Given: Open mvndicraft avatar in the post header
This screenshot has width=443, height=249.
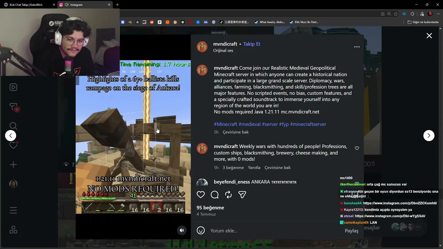Looking at the screenshot, I should pyautogui.click(x=202, y=47).
